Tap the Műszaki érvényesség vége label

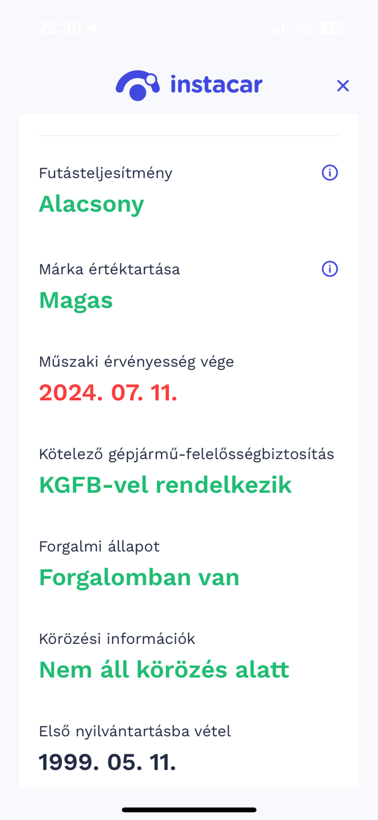[136, 362]
